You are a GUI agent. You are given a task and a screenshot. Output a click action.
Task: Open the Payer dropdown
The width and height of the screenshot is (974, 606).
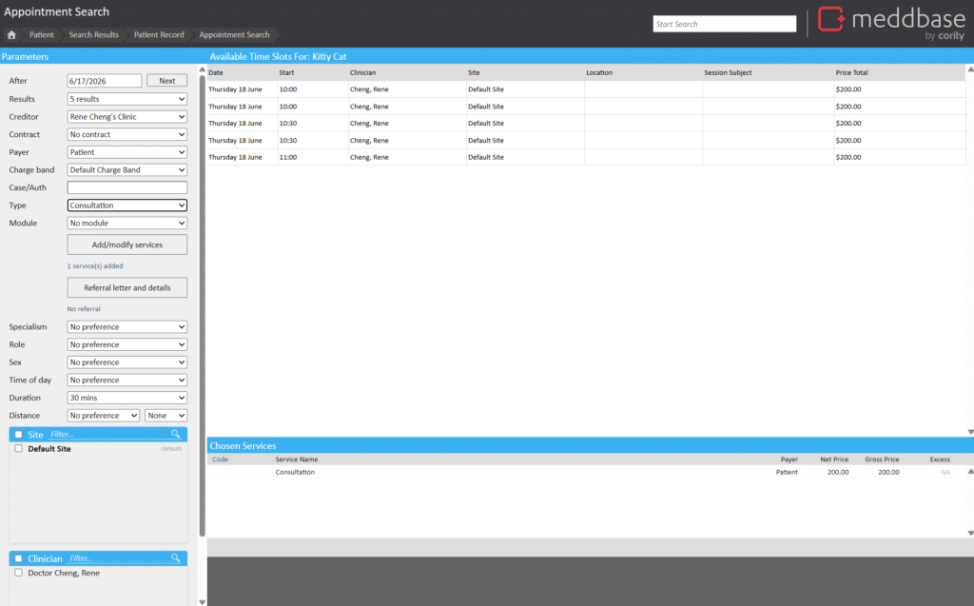(127, 151)
